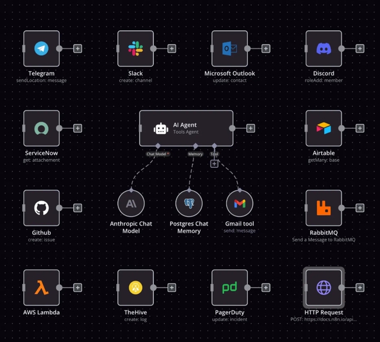Add a node after Slack
The height and width of the screenshot is (342, 380).
(172, 49)
